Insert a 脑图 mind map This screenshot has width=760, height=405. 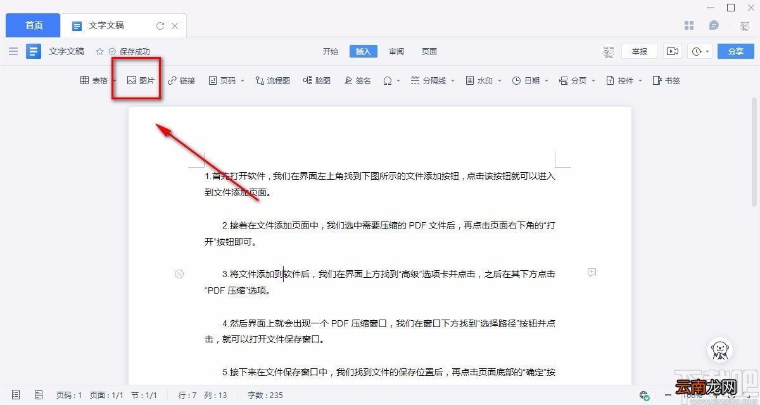point(317,81)
